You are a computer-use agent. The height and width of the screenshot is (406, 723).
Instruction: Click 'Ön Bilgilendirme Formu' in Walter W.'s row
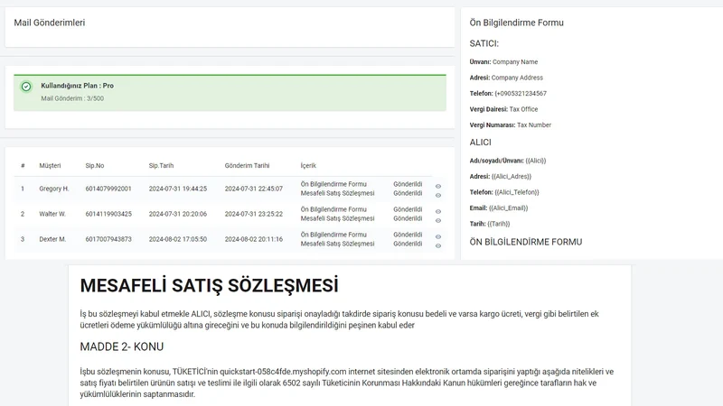pyautogui.click(x=333, y=209)
